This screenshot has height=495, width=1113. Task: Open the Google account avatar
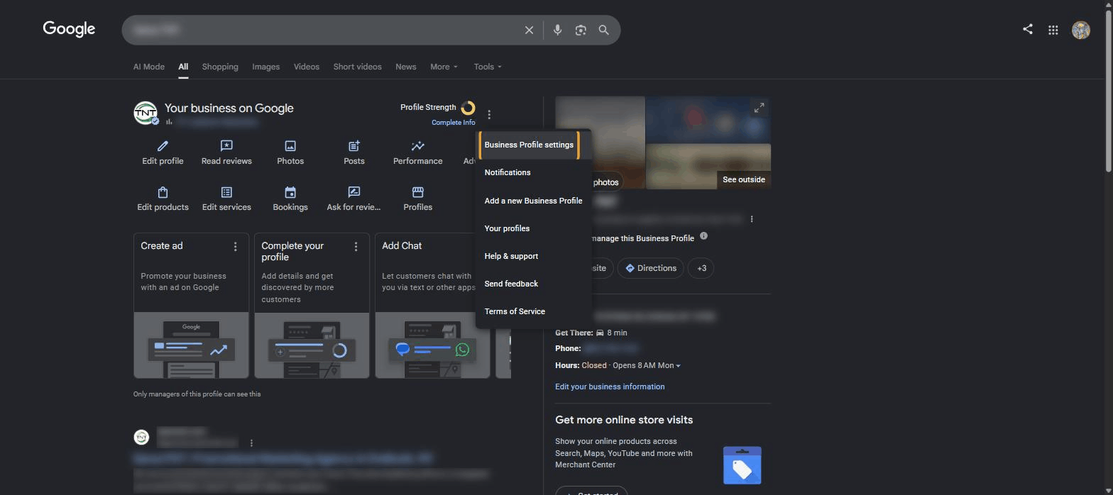click(1081, 30)
